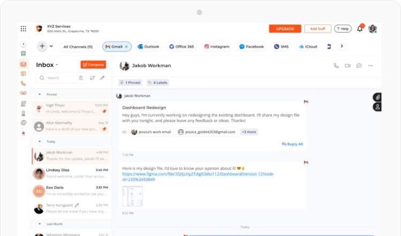This screenshot has width=401, height=236.
Task: Select the All Channels (11) tab
Action: tap(78, 47)
